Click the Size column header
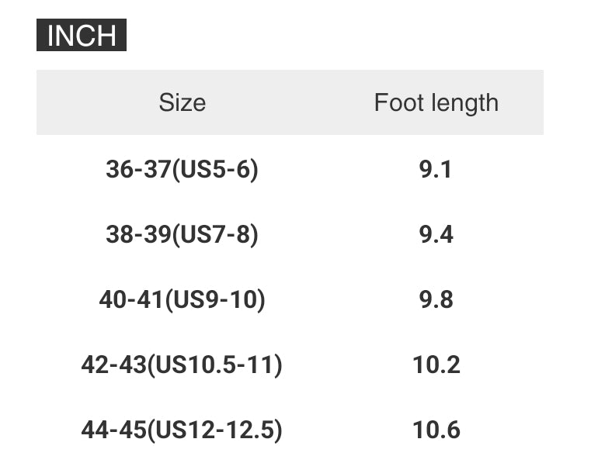The image size is (591, 470). click(x=183, y=102)
